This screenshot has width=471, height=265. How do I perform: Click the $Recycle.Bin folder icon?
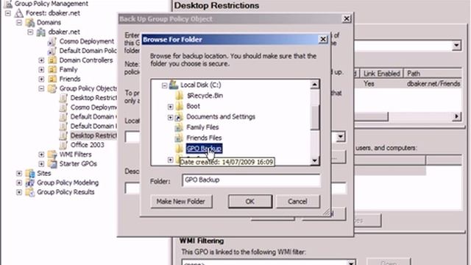pyautogui.click(x=179, y=96)
